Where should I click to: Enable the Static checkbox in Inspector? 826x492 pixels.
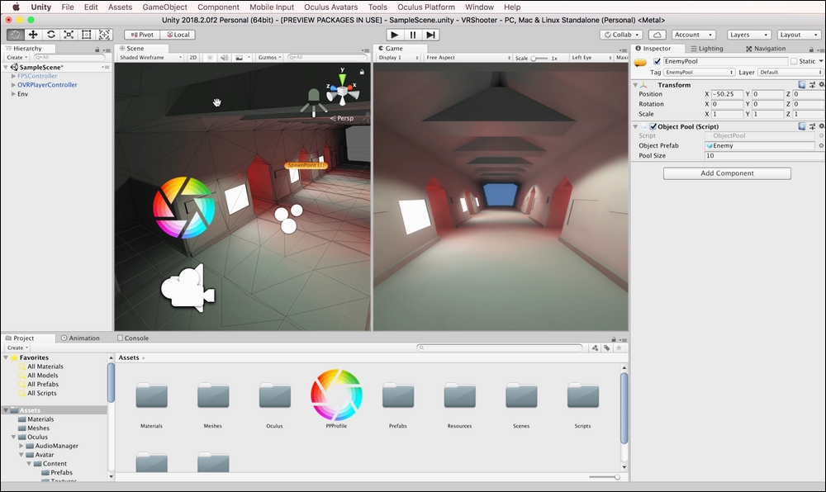[795, 60]
